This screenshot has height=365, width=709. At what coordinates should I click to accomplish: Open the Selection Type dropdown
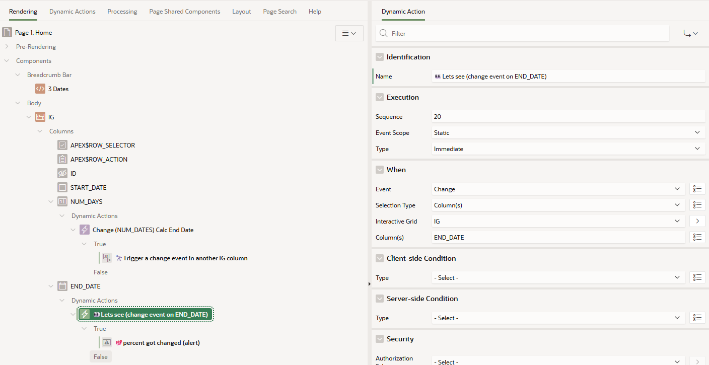(x=558, y=205)
